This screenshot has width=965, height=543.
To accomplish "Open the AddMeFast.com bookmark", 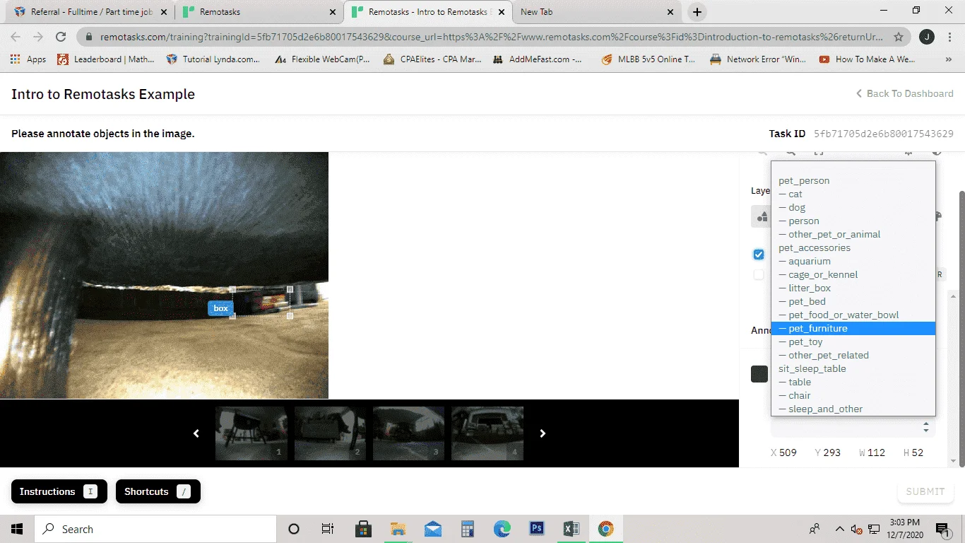I will [538, 59].
